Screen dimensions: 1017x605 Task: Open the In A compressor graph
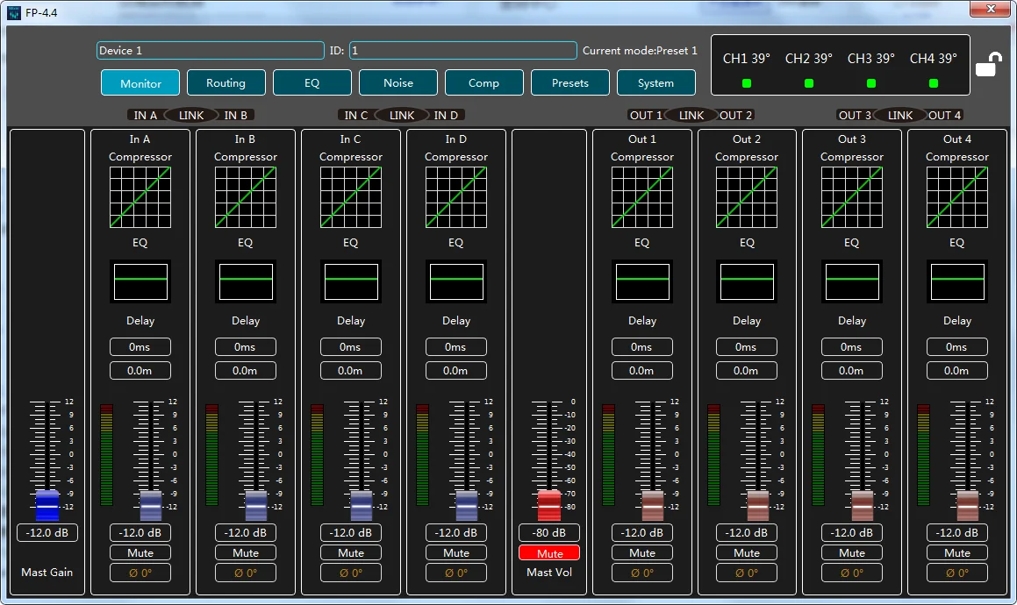click(x=140, y=197)
